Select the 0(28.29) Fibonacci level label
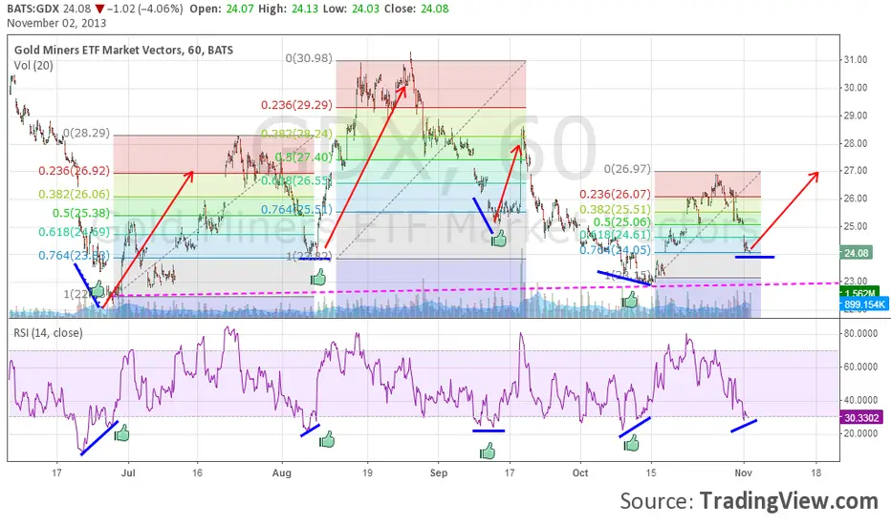Viewport: 891px width, 525px height. 86,133
